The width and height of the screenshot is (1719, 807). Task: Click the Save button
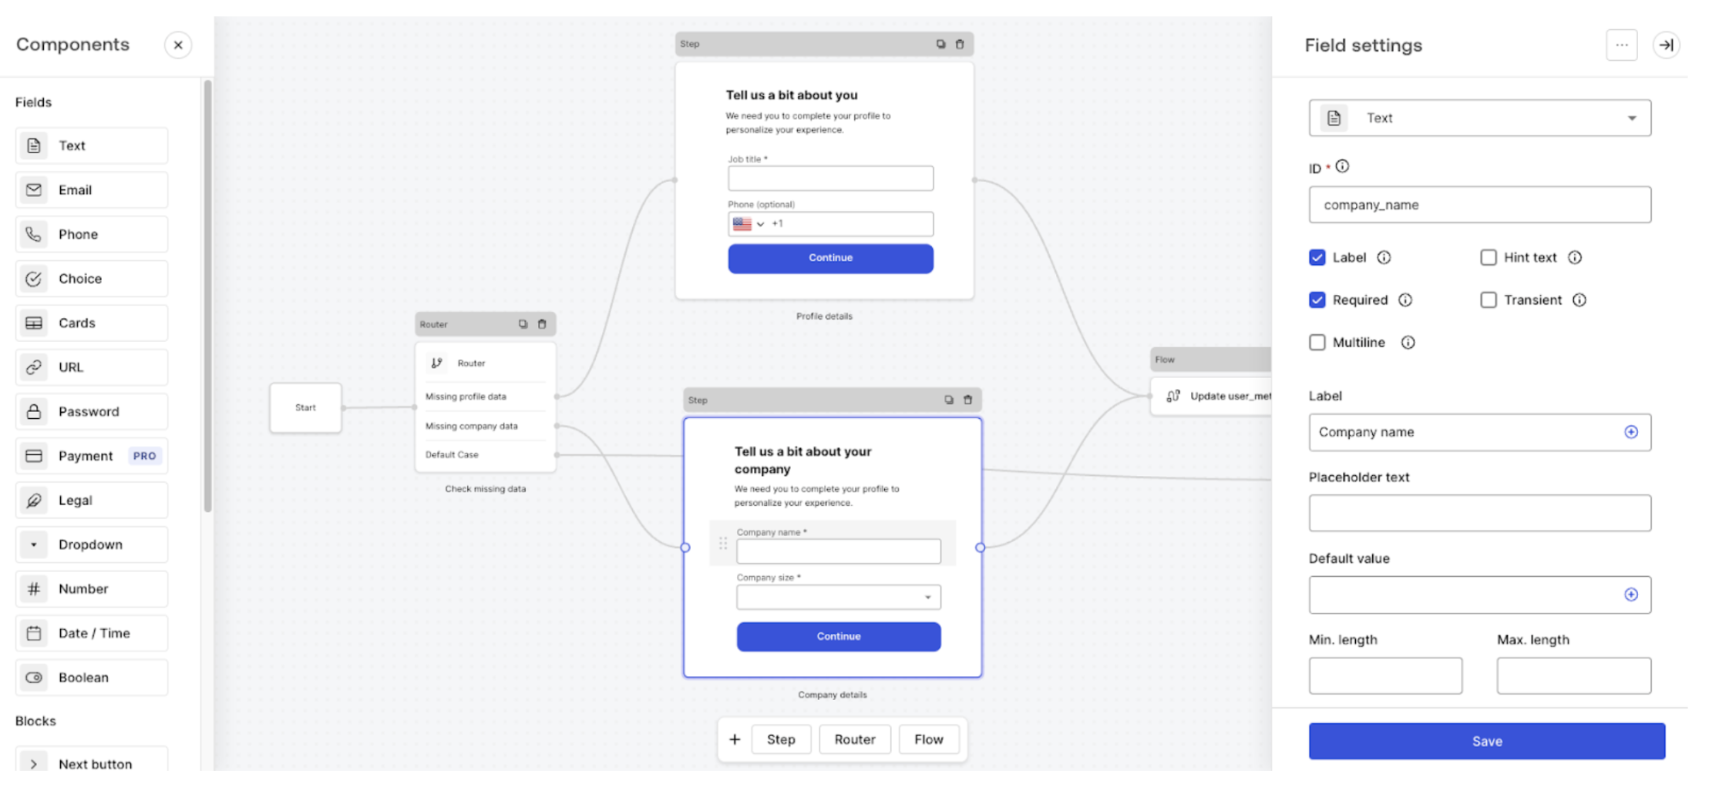click(1486, 741)
